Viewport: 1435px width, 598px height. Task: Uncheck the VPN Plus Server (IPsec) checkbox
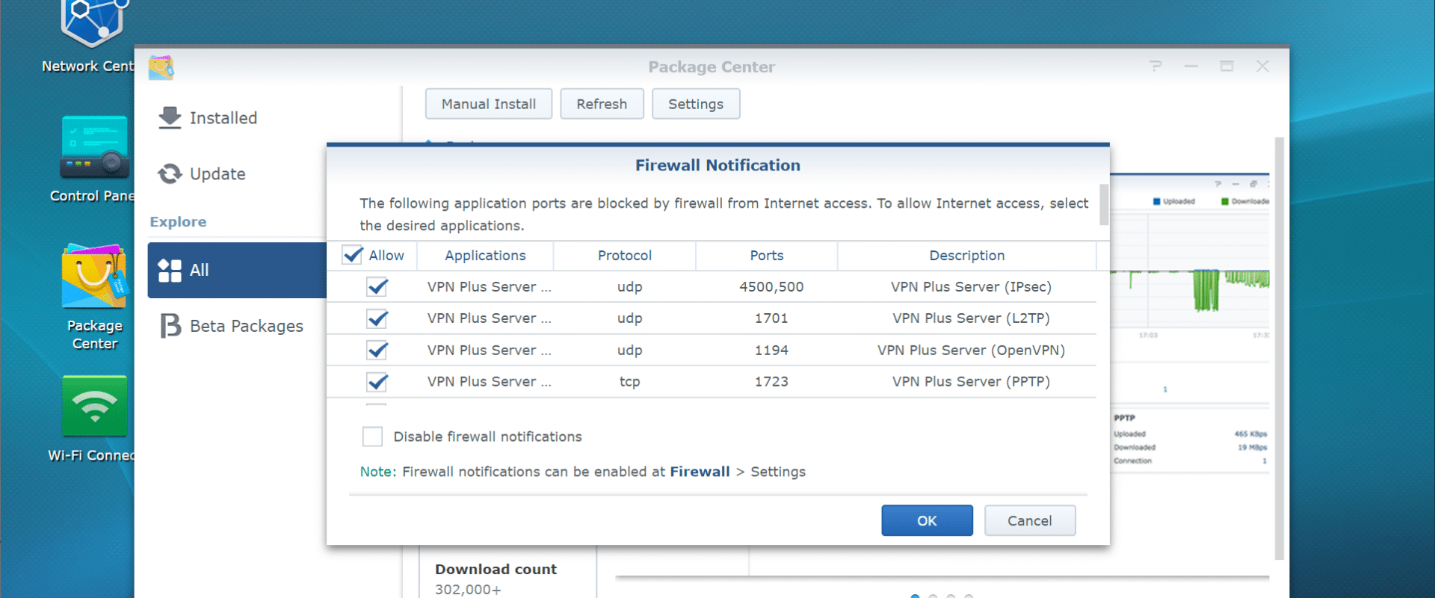click(377, 287)
